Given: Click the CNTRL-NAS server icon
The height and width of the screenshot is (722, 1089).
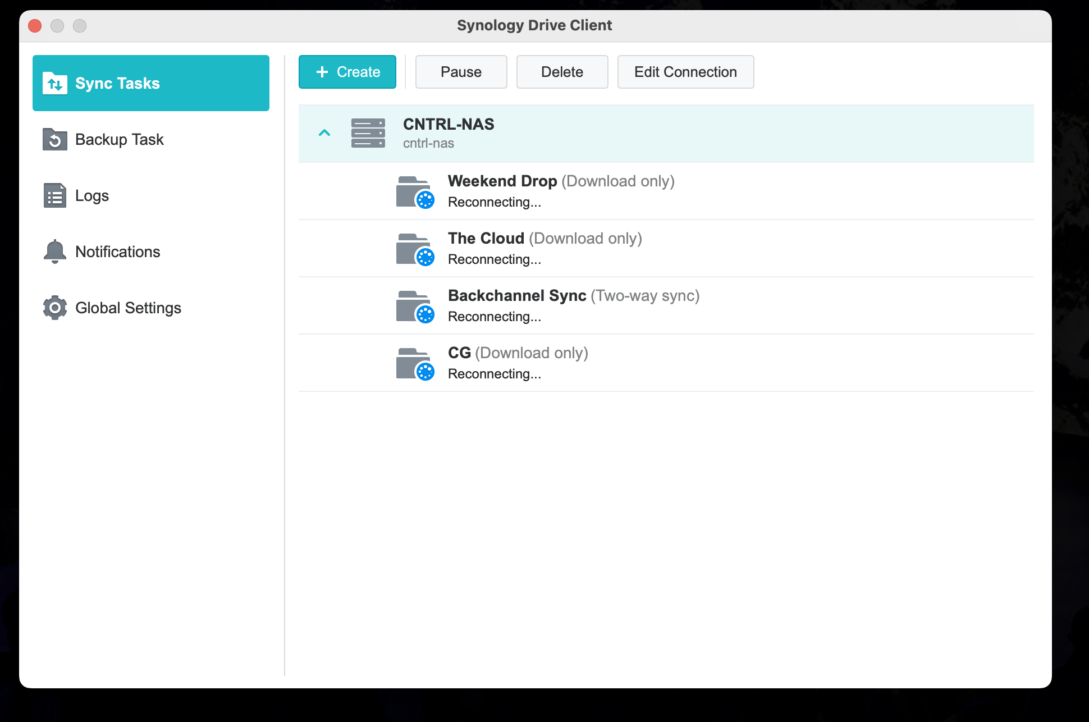Looking at the screenshot, I should [368, 133].
